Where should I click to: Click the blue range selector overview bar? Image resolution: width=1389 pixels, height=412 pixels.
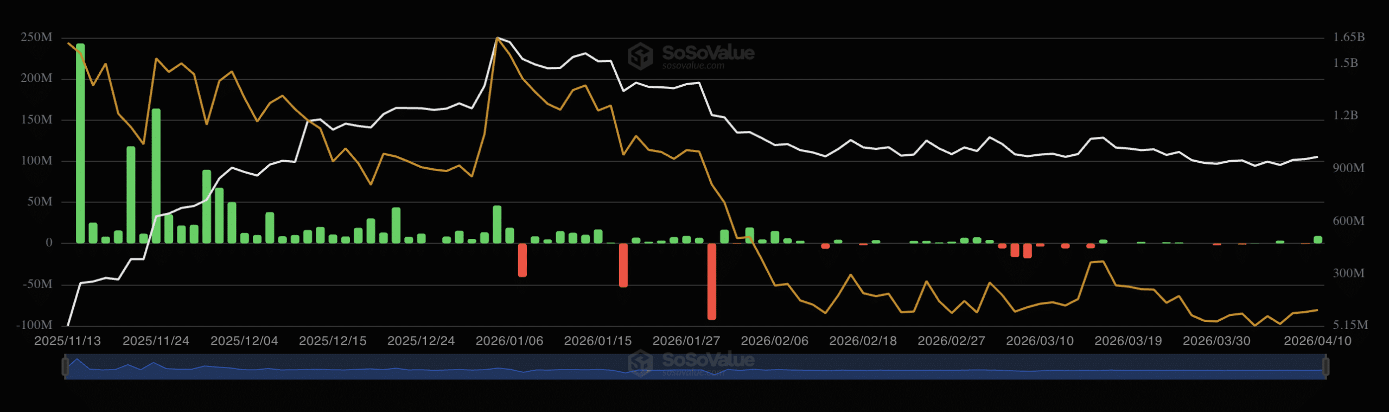point(695,366)
